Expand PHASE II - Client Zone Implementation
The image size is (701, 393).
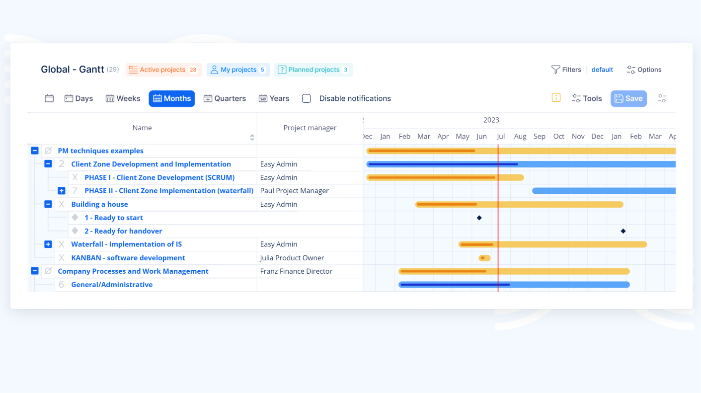[62, 191]
